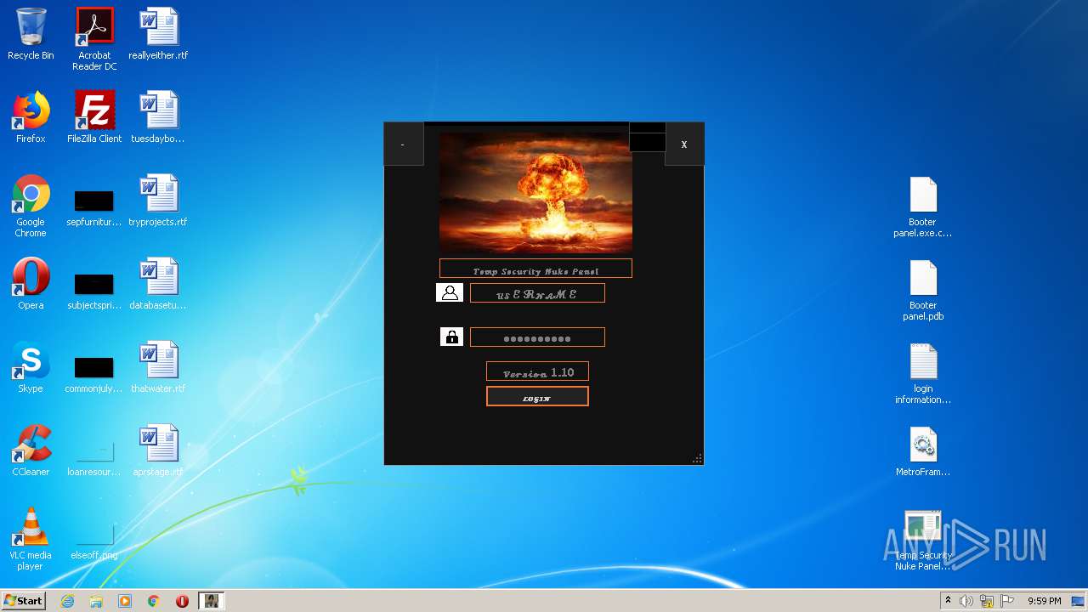Click the resize grip of the panel
The image size is (1088, 612).
coord(697,458)
